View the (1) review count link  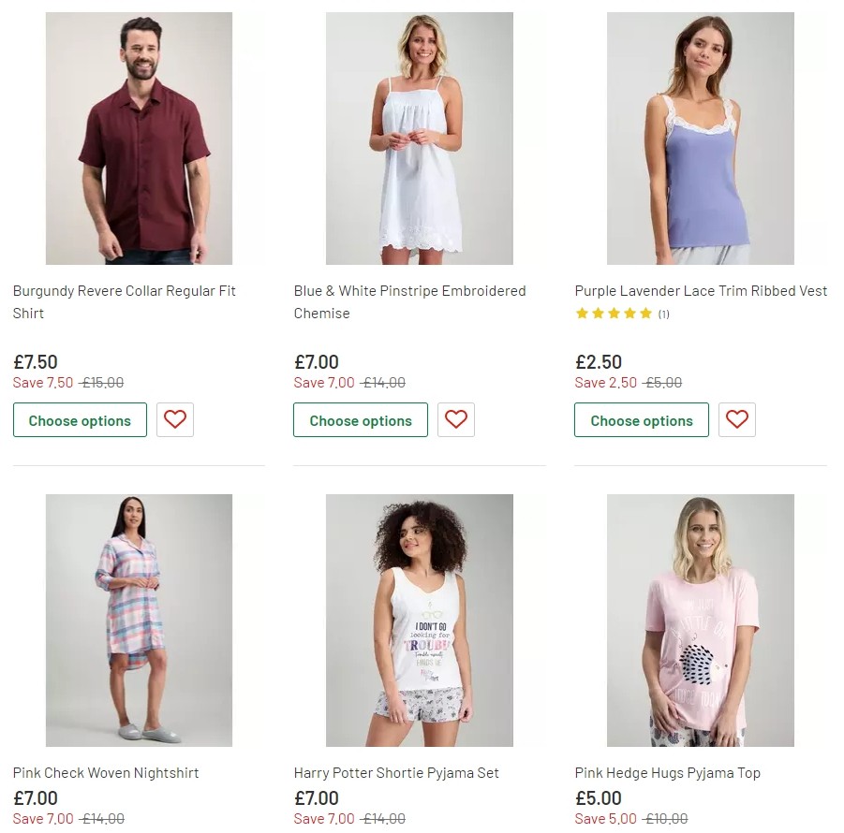coord(663,314)
